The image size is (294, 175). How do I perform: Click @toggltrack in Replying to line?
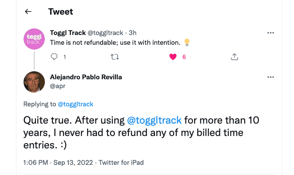click(x=75, y=104)
